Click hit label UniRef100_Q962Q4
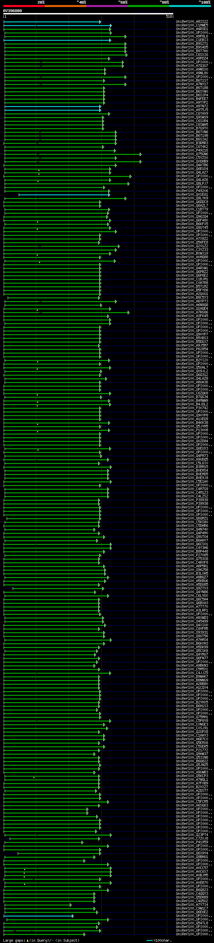214x943 pixels. click(x=192, y=217)
